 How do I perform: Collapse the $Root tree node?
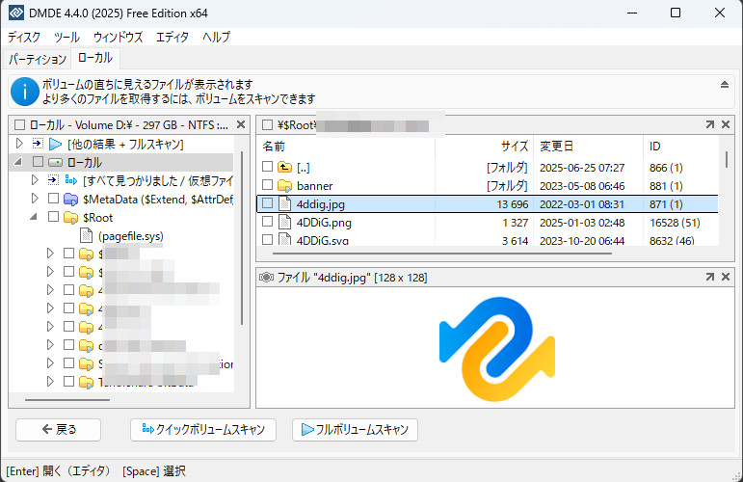pyautogui.click(x=33, y=217)
